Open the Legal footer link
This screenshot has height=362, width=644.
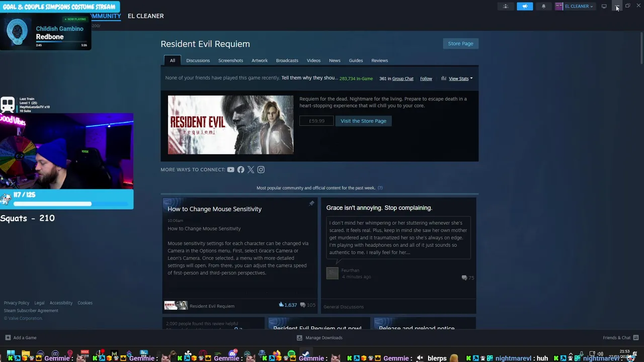point(39,303)
